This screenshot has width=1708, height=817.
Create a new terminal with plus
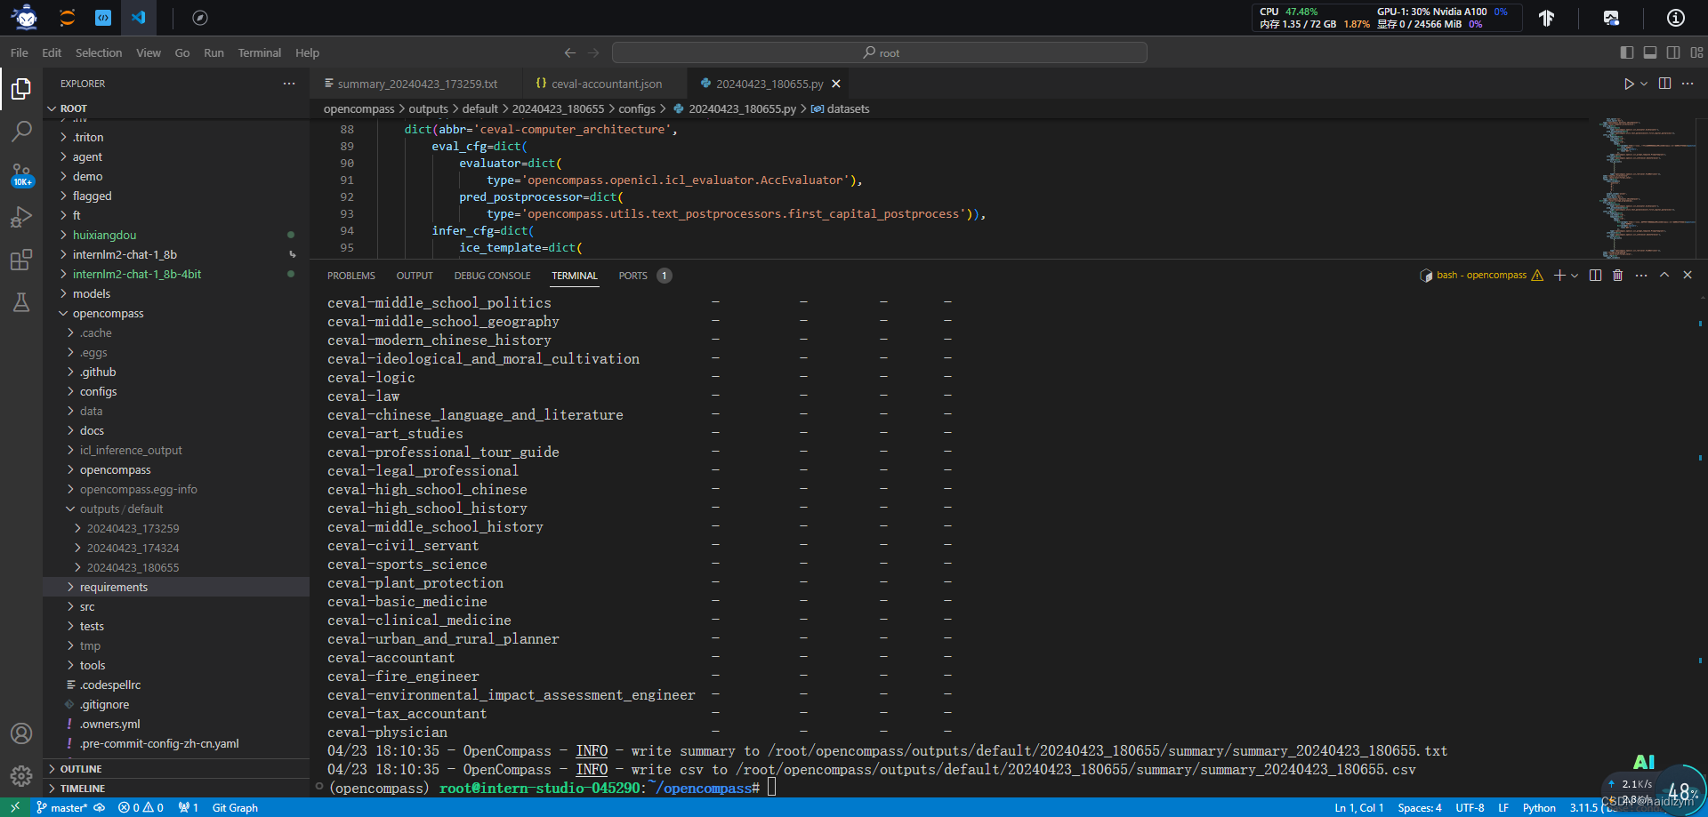pos(1559,276)
